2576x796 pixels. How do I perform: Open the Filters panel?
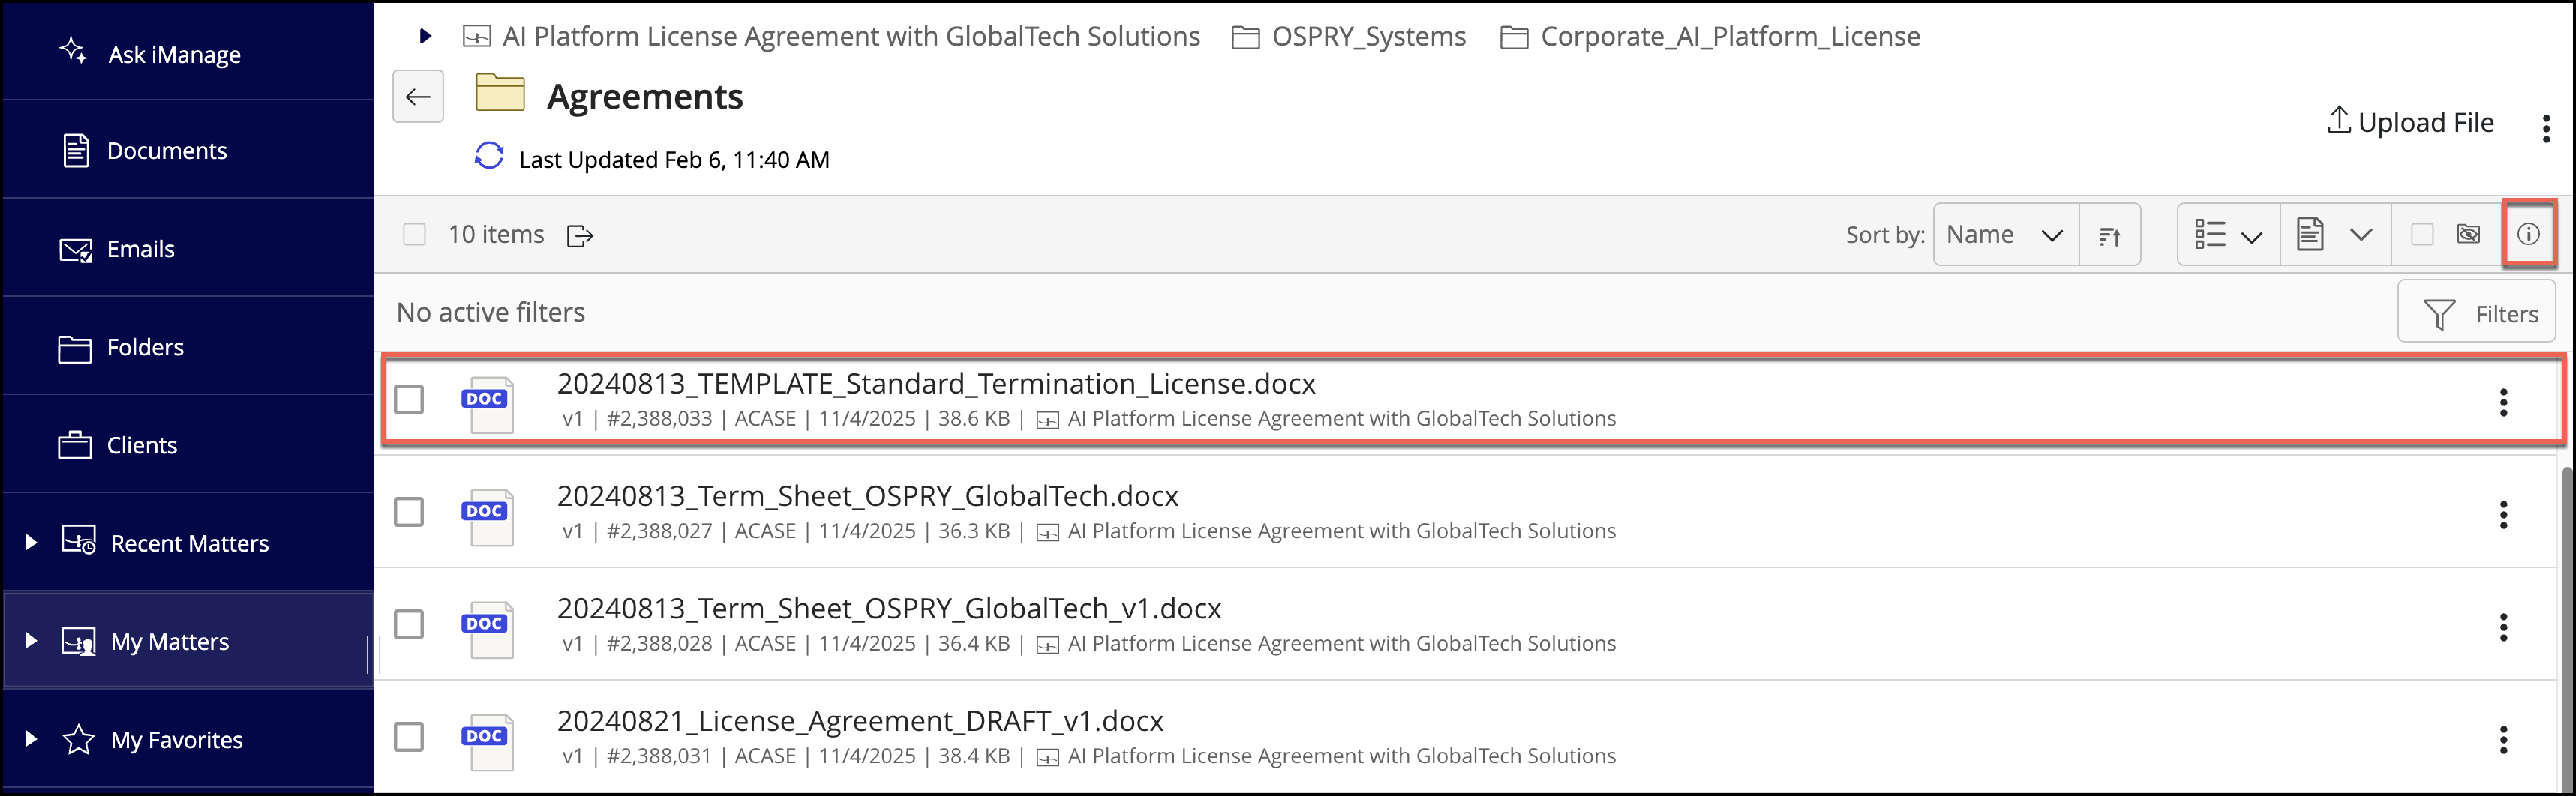click(x=2476, y=315)
